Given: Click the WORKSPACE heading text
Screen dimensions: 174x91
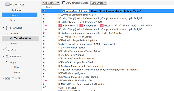Looking at the screenshot, I should pyautogui.click(x=17, y=5).
